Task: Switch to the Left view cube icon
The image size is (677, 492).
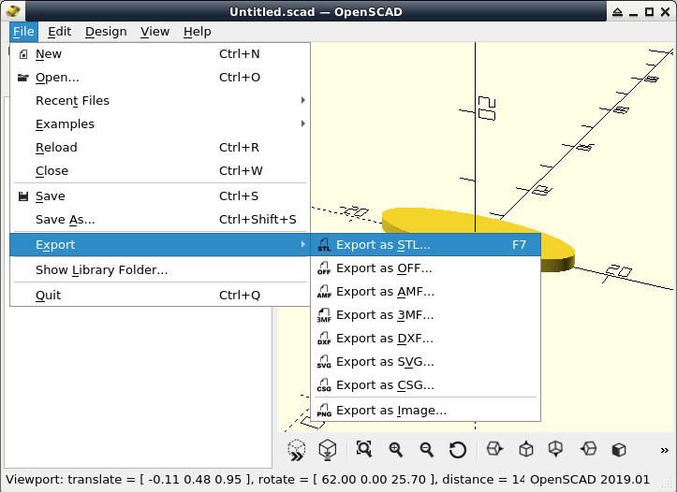Action: (588, 449)
